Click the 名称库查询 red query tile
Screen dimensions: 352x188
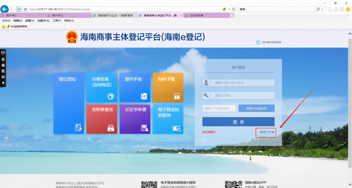(102, 119)
